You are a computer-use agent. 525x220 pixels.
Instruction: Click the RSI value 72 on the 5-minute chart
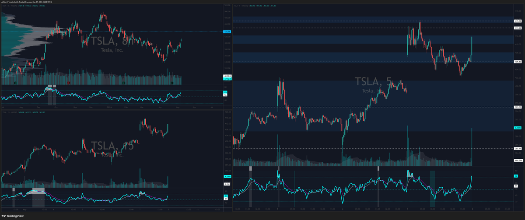coord(516,176)
